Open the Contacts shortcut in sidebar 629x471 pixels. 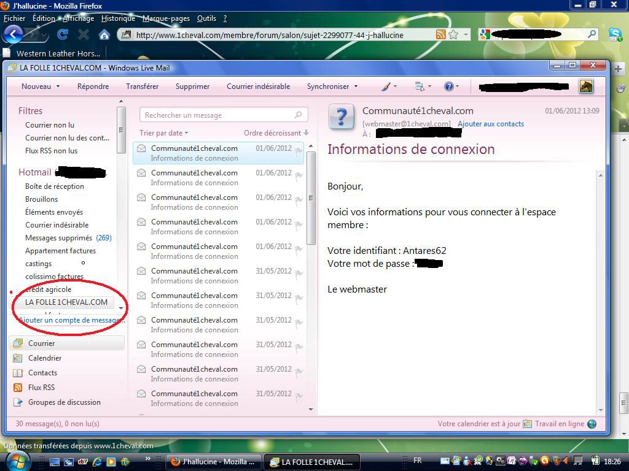click(x=42, y=373)
